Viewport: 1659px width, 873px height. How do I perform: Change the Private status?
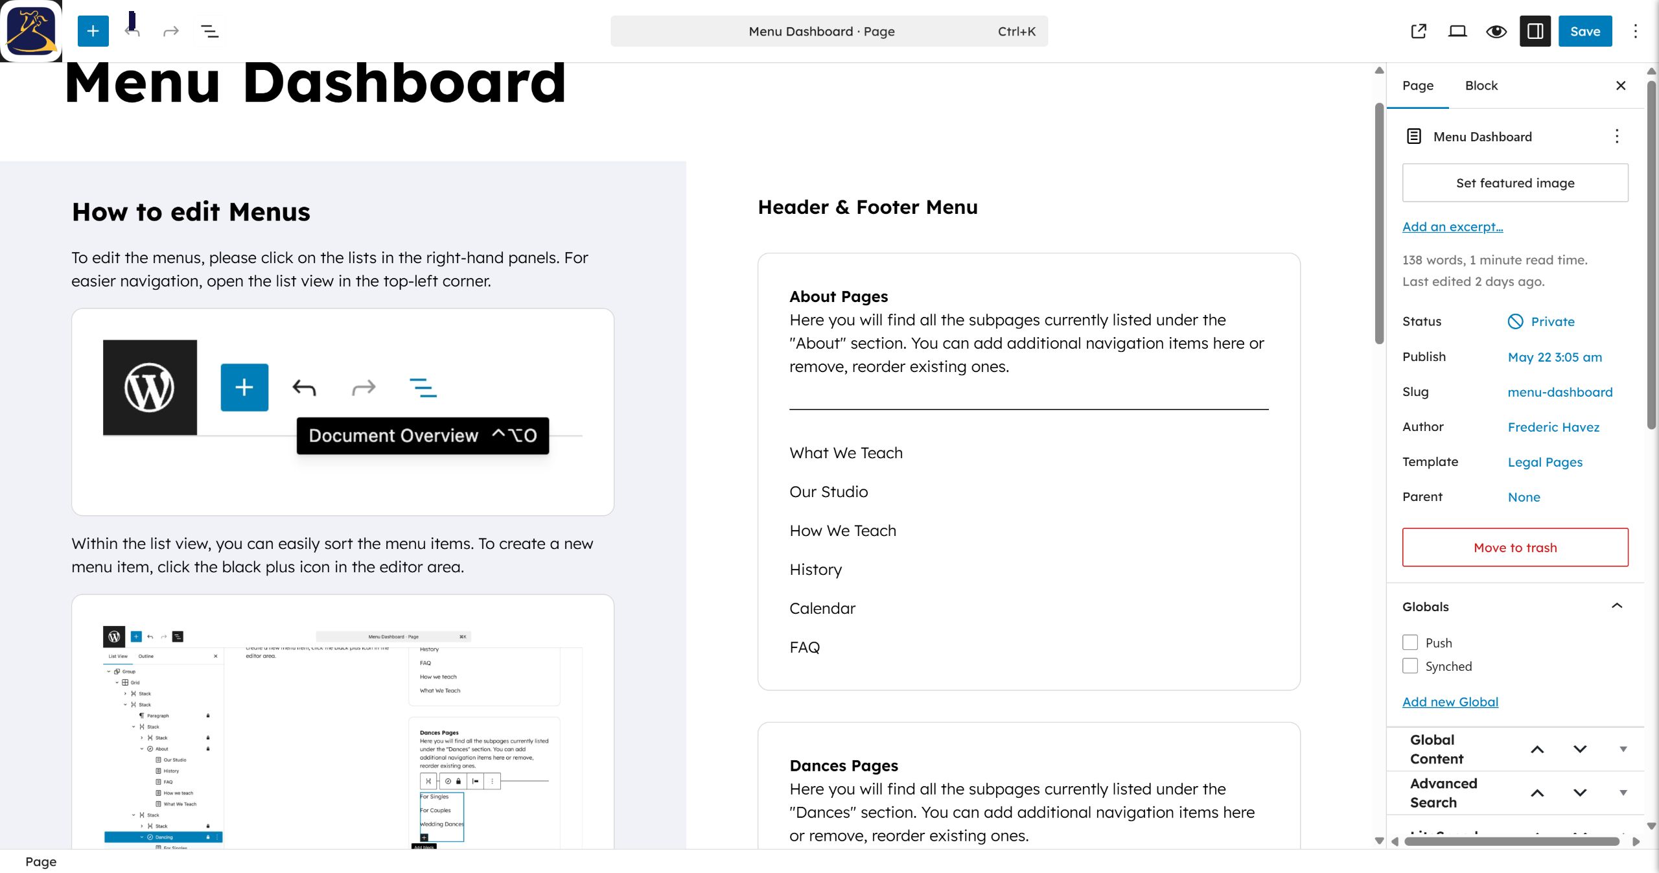coord(1553,321)
